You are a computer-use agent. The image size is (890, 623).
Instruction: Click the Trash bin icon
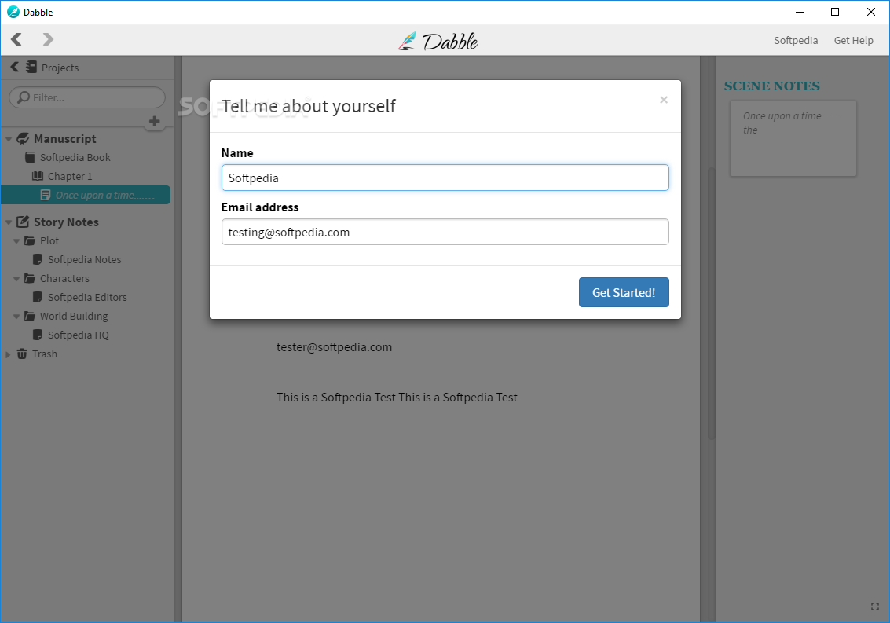(x=22, y=354)
